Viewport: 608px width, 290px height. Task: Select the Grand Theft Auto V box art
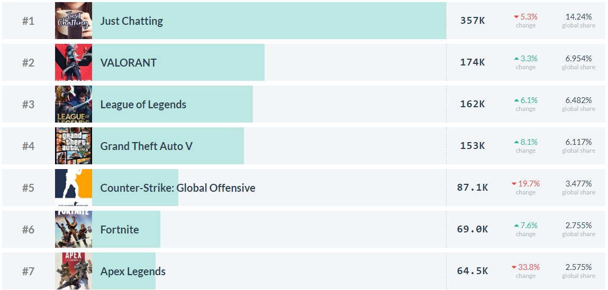[x=73, y=146]
